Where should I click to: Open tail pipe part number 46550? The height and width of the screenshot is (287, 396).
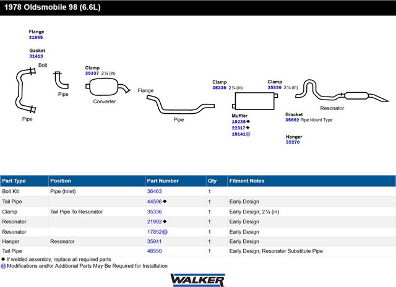(x=154, y=251)
